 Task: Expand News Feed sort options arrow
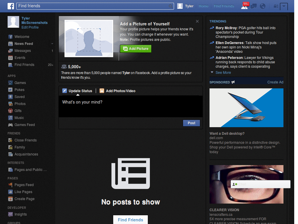click(x=52, y=44)
